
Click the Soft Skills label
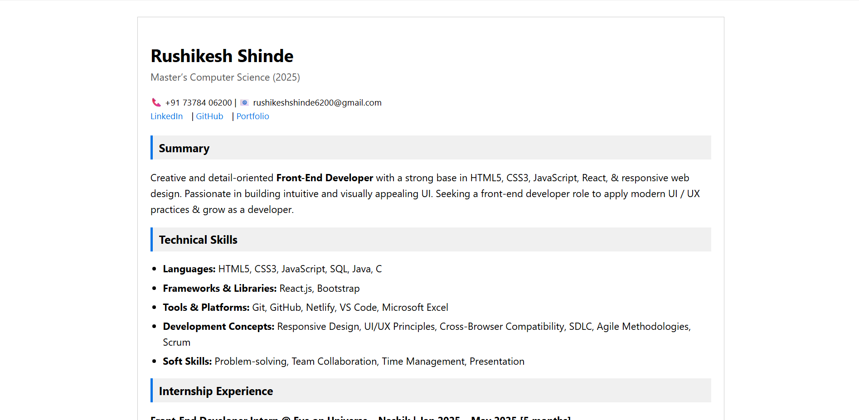tap(187, 362)
